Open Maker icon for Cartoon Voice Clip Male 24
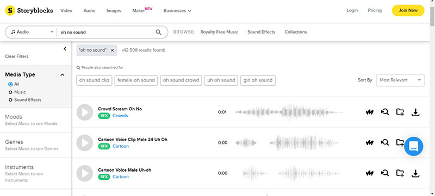Image resolution: width=435 pixels, height=196 pixels. click(x=369, y=143)
